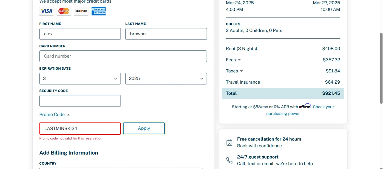Click the Visa card icon
383x169 pixels.
point(46,11)
